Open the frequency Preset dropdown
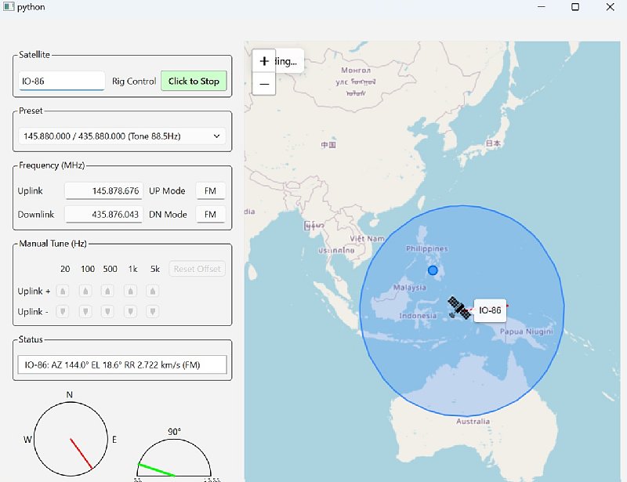This screenshot has height=482, width=627. [122, 136]
